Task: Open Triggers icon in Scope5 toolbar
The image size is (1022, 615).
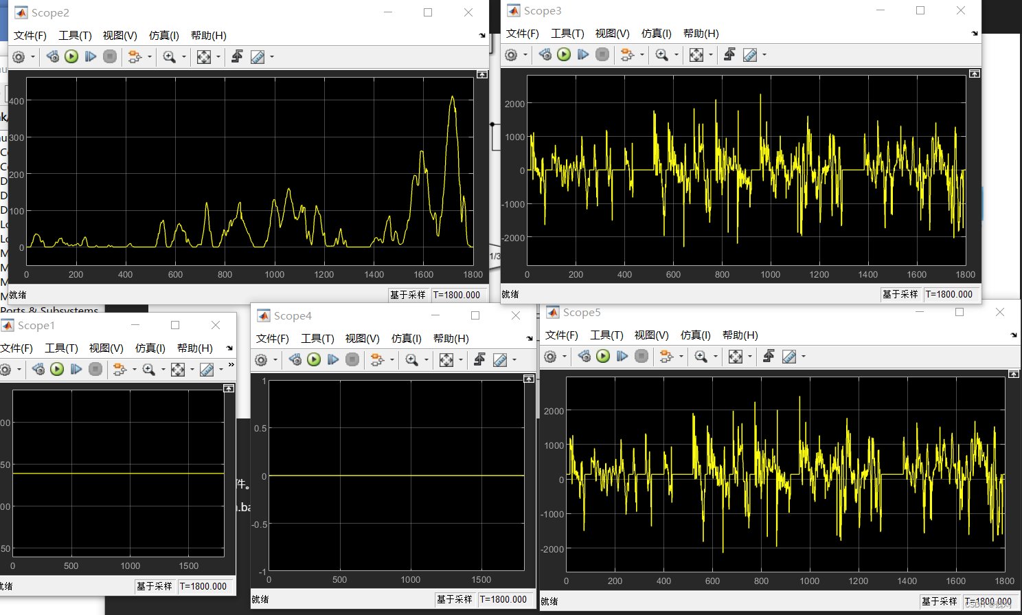Action: coord(769,356)
